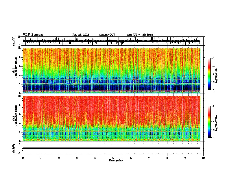Click the "-3" tick on ch.2 colorbar

pyautogui.click(x=213, y=106)
